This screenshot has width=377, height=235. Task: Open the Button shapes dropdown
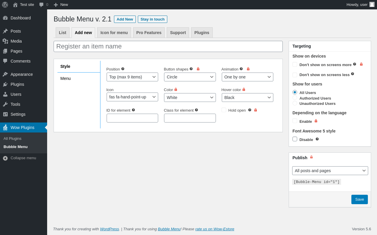click(x=190, y=77)
